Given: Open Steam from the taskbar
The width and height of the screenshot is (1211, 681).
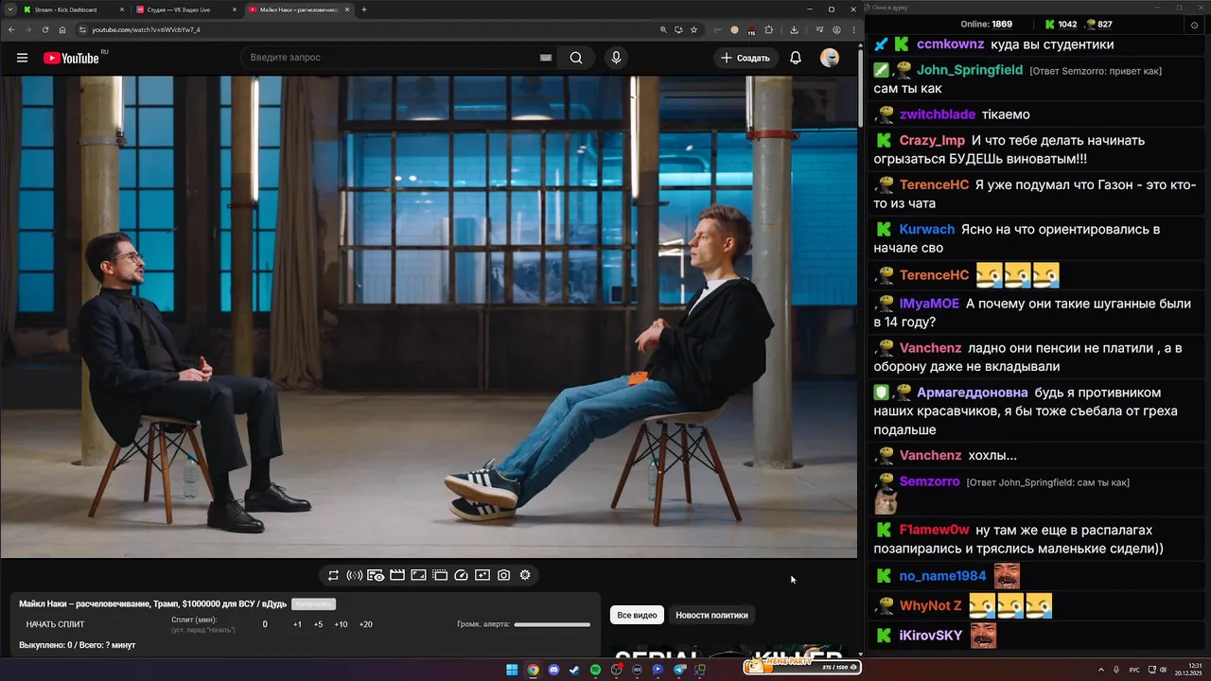Looking at the screenshot, I should (x=574, y=670).
